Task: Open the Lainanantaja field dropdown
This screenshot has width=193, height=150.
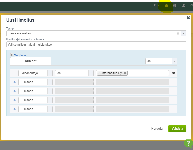Action: coord(35,73)
